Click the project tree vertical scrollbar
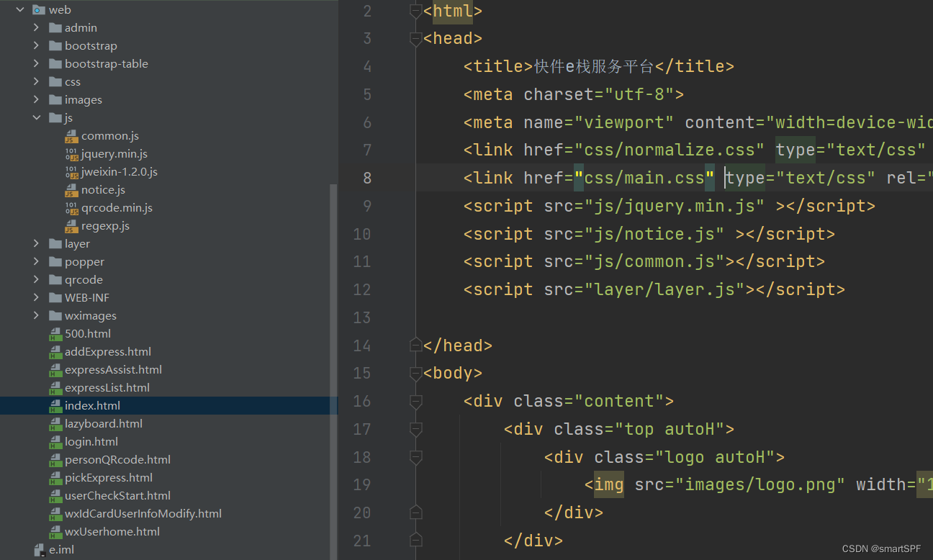 click(334, 371)
